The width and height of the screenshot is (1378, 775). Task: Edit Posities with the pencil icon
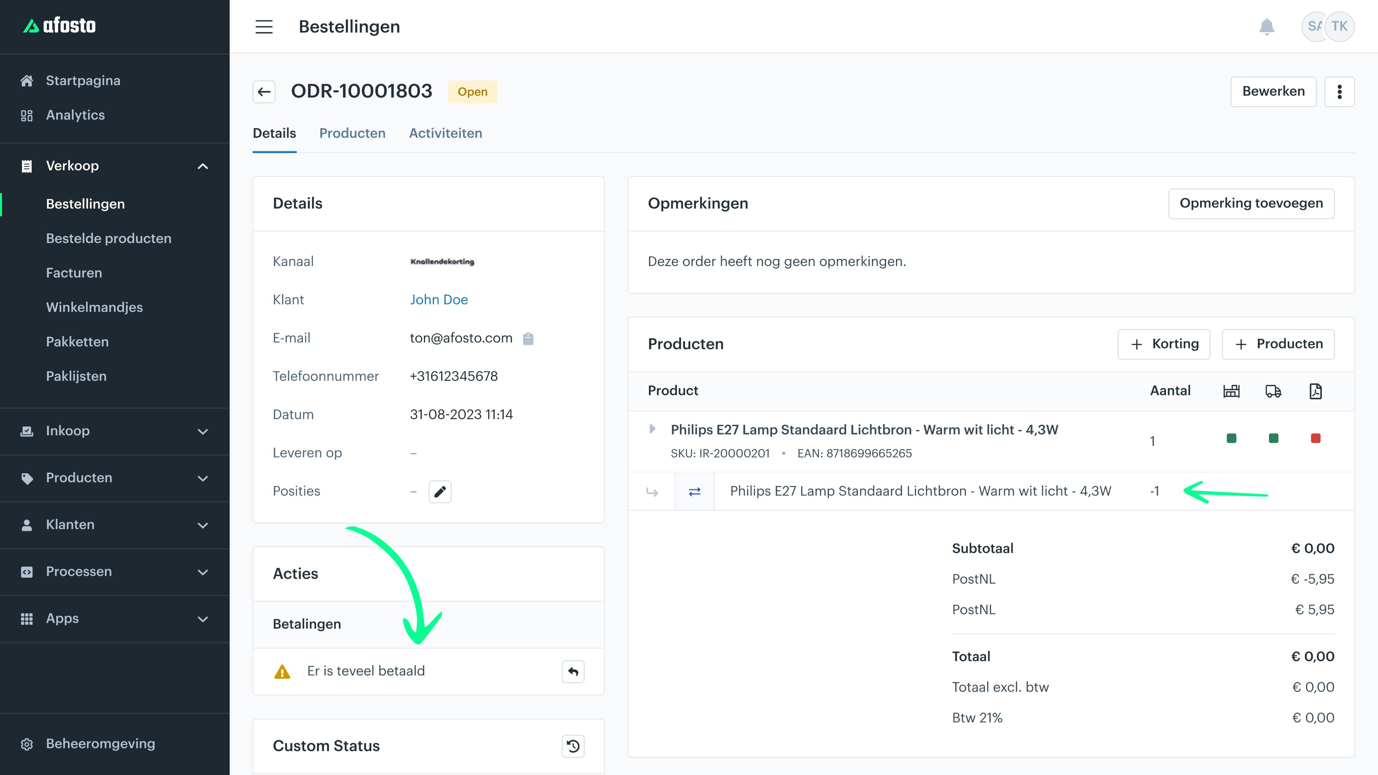440,491
